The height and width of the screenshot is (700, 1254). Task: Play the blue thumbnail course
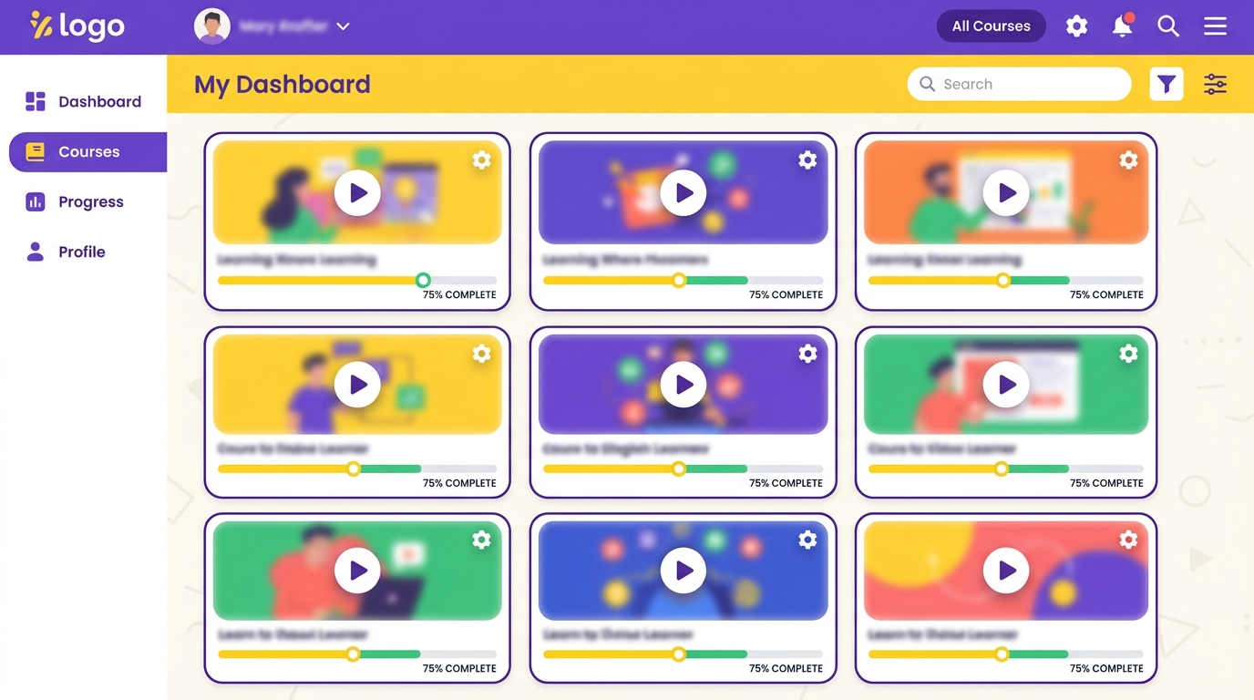click(684, 571)
